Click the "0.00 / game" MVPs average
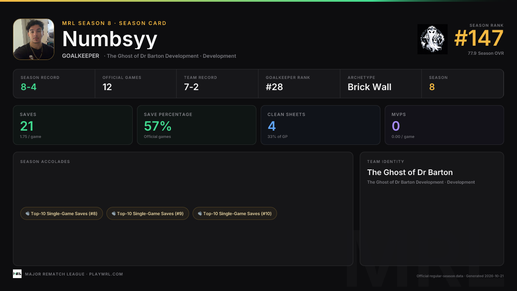Viewport: 517px width, 291px height. pyautogui.click(x=403, y=137)
